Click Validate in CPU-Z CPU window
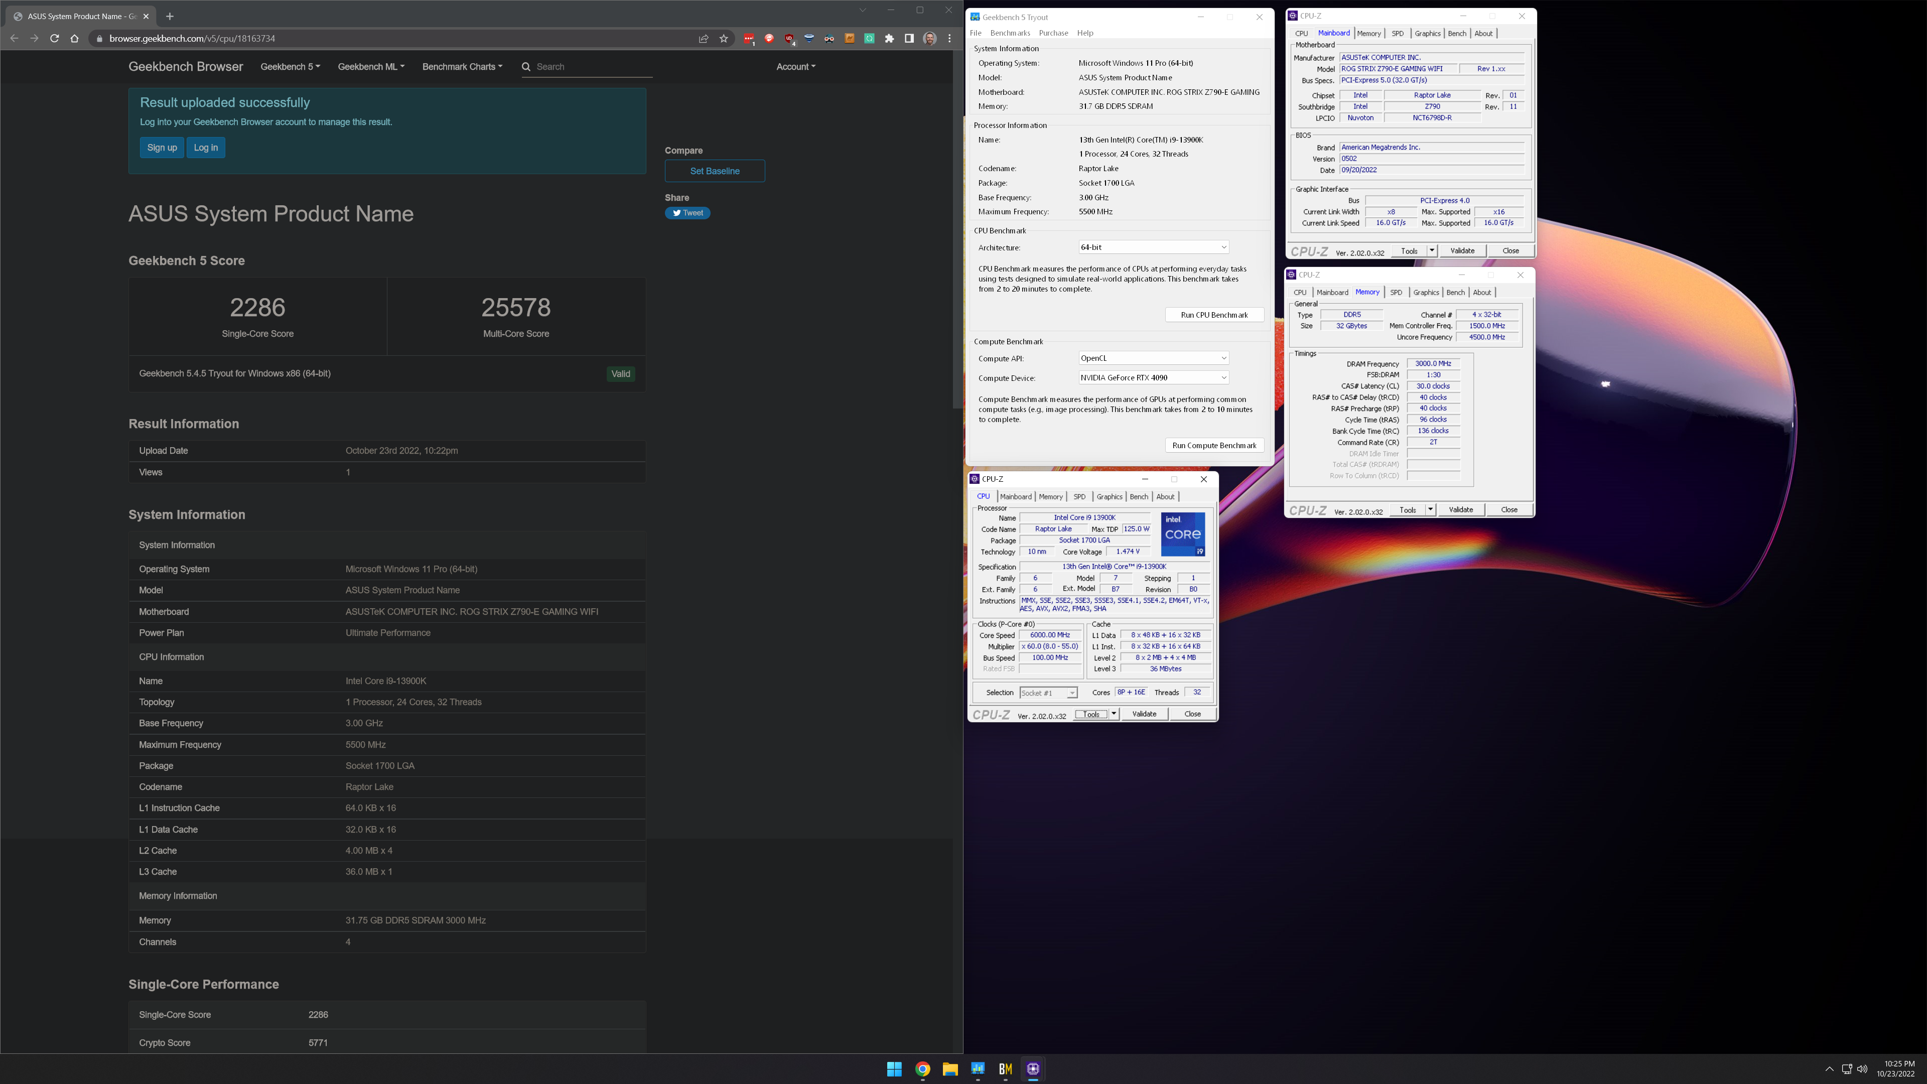 pyautogui.click(x=1144, y=714)
